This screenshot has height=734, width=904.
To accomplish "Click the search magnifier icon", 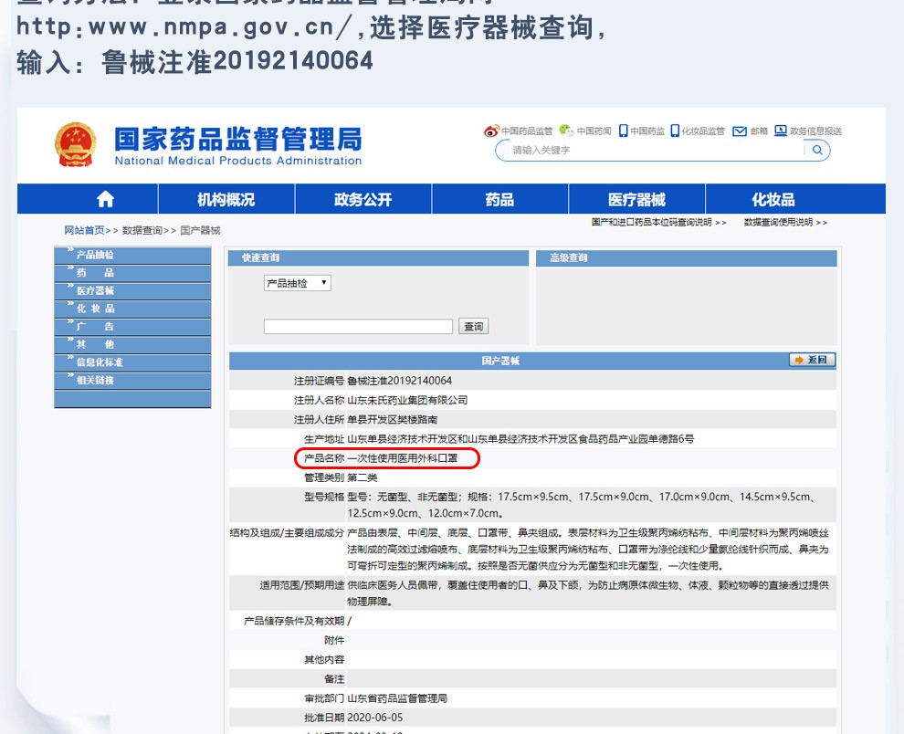I will click(x=817, y=150).
